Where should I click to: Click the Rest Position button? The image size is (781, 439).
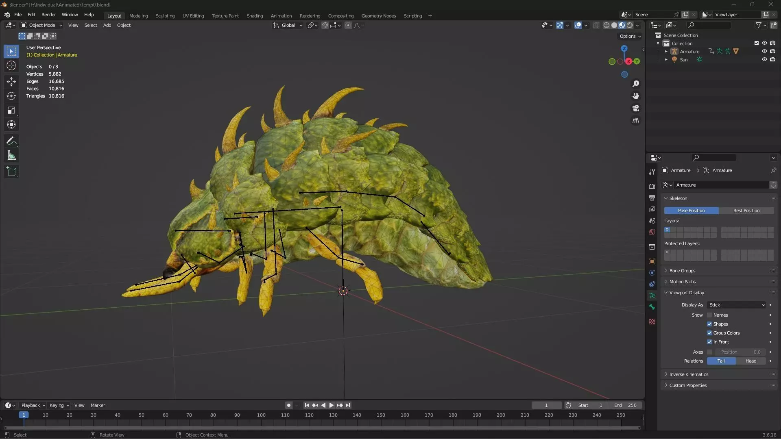[x=746, y=211]
